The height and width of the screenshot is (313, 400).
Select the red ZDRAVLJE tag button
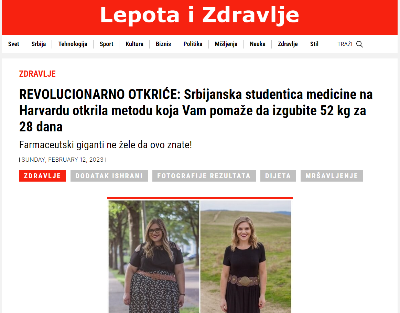pyautogui.click(x=43, y=176)
